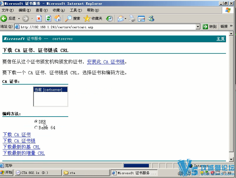Click the Edit page toolbar icon
Screen dimensions: 236x178
[141, 19]
